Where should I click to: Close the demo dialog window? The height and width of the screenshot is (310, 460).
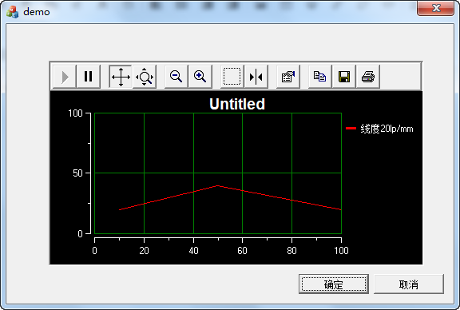[436, 8]
